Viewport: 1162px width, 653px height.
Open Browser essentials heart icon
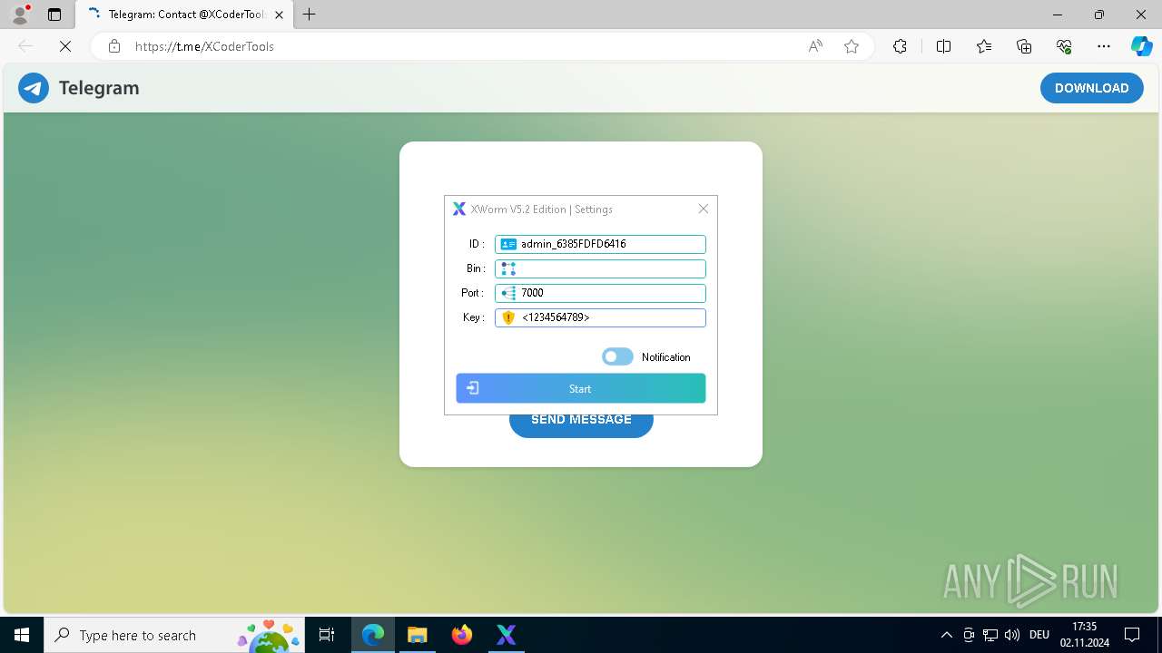(1064, 46)
